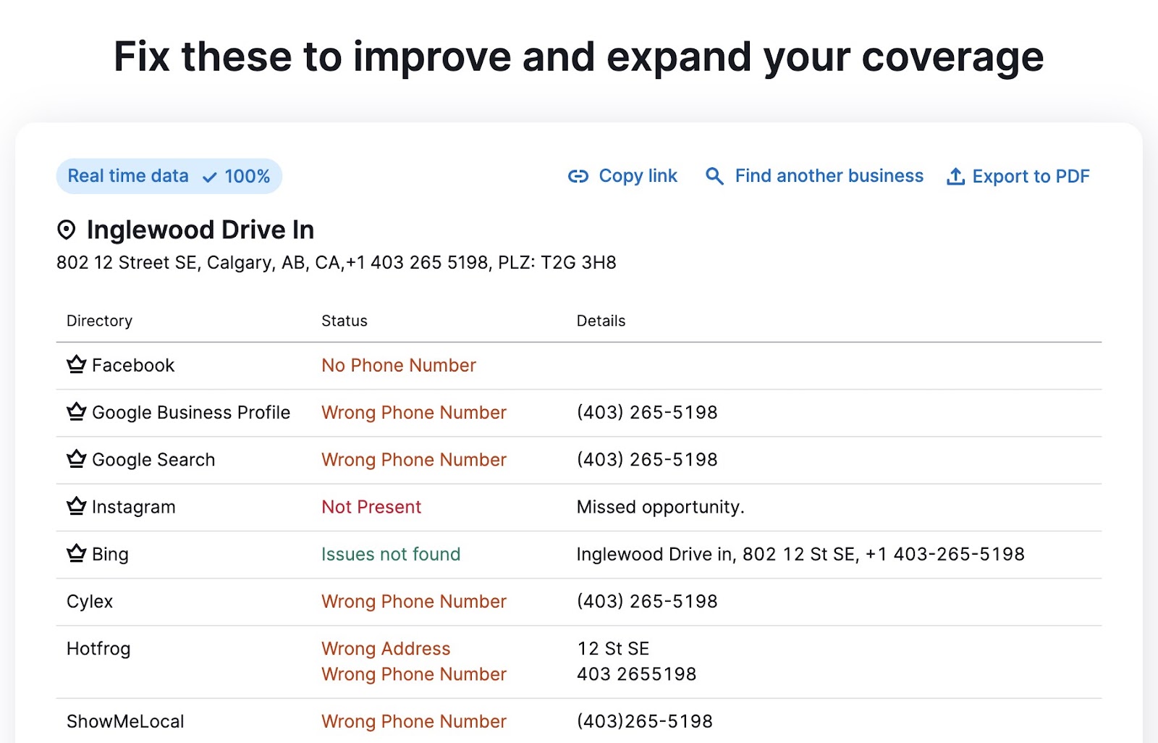1158x743 pixels.
Task: Open the Copy link action
Action: coord(637,176)
